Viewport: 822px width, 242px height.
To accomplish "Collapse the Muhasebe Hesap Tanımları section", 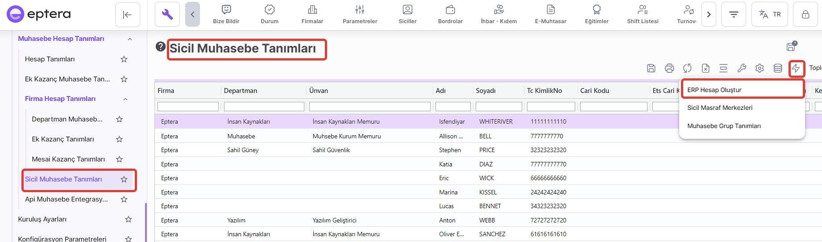I will (130, 39).
